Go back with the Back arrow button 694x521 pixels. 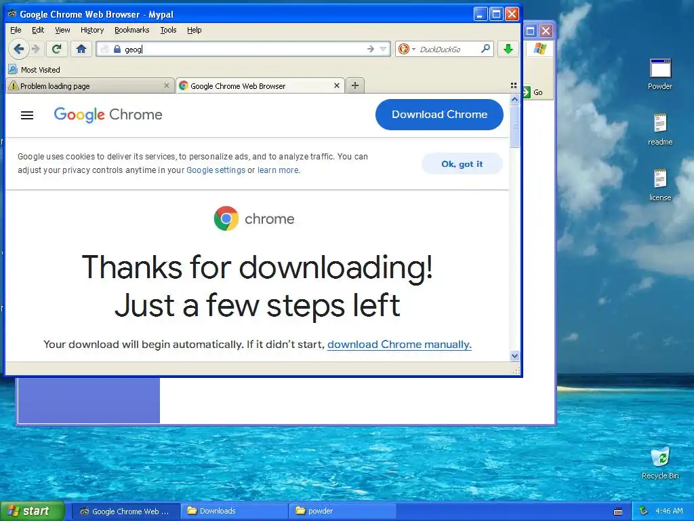(18, 49)
